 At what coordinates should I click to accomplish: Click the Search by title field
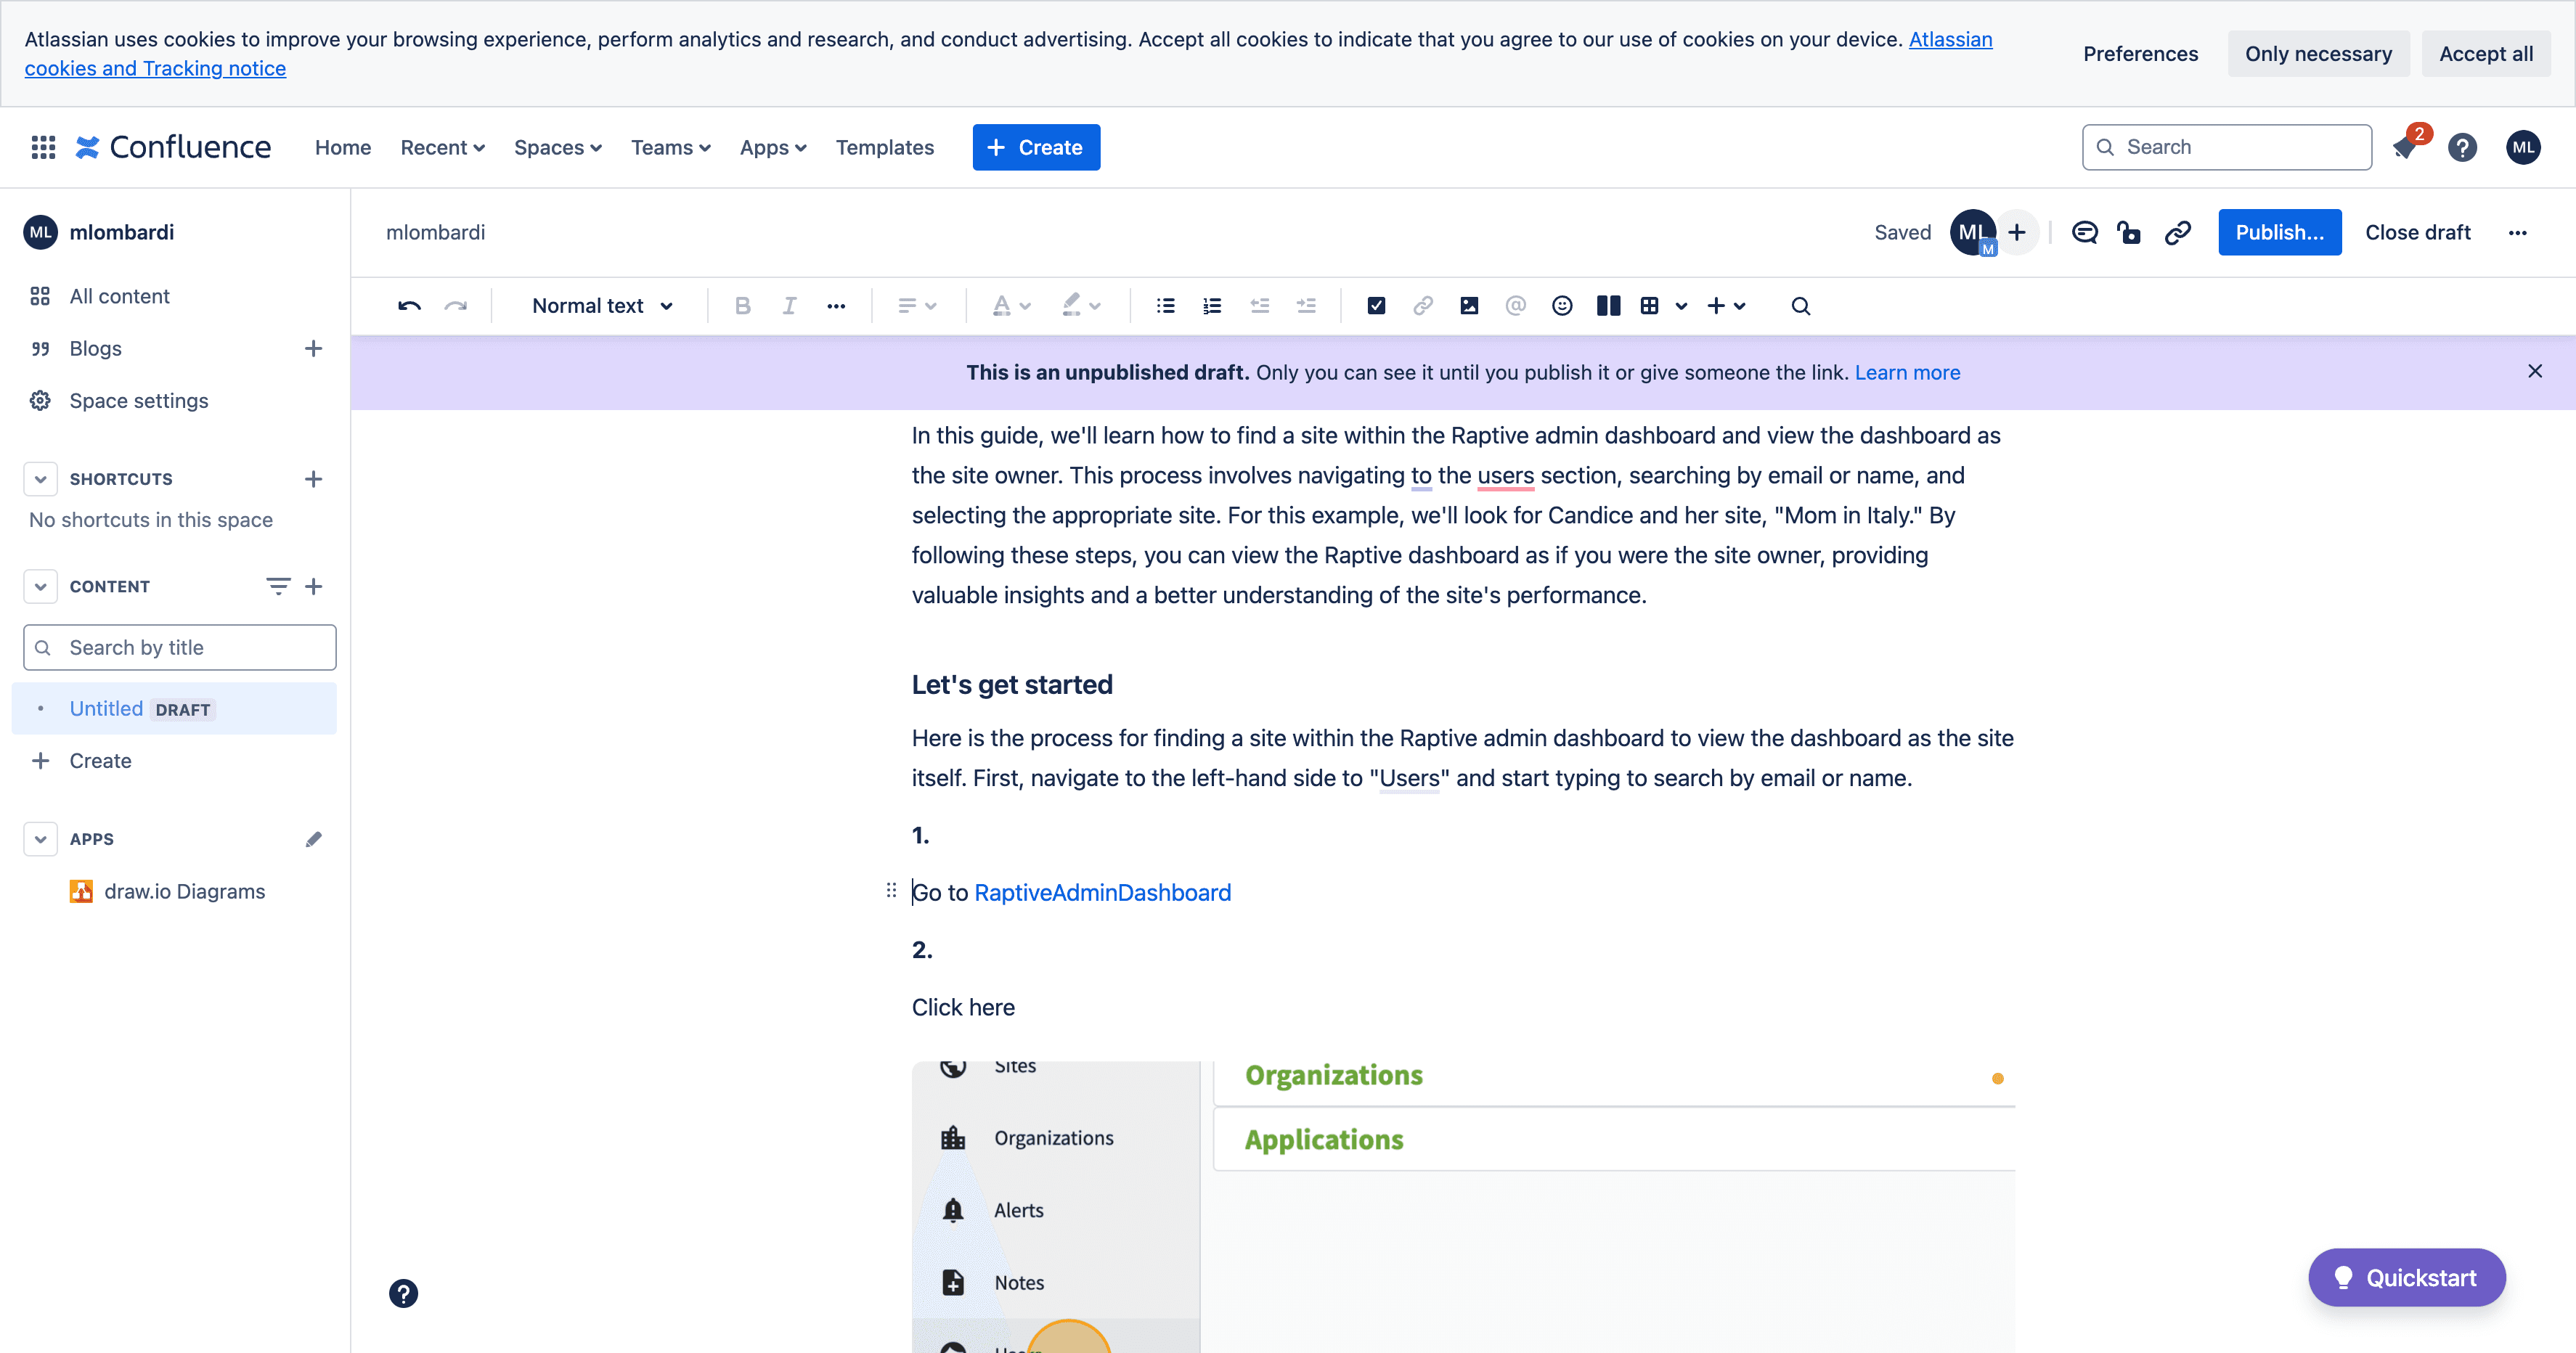pos(180,648)
